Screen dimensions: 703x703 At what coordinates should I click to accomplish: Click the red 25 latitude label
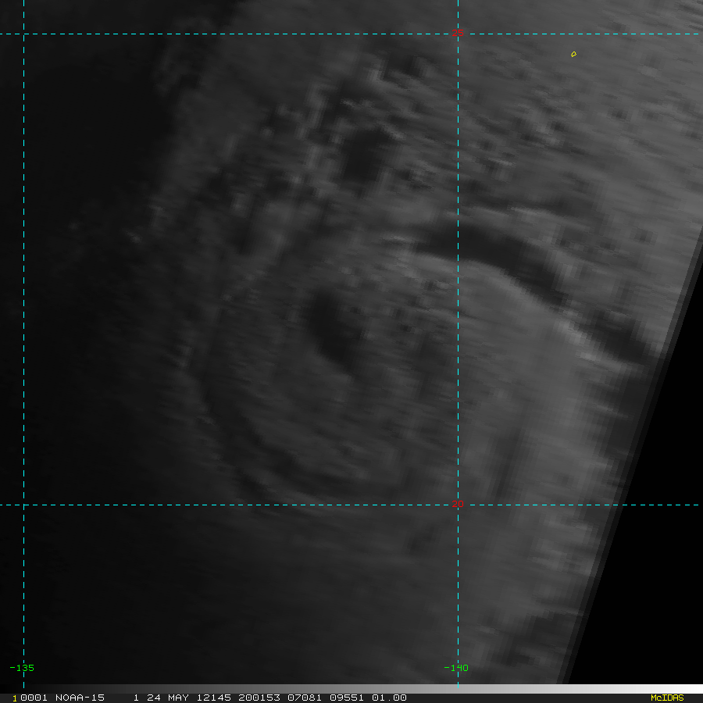tap(458, 33)
